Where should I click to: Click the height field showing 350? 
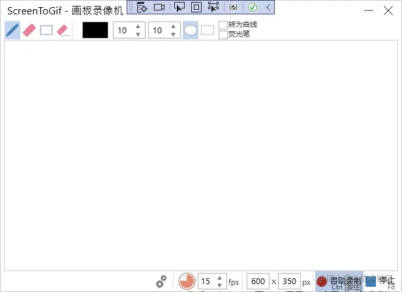(x=290, y=282)
